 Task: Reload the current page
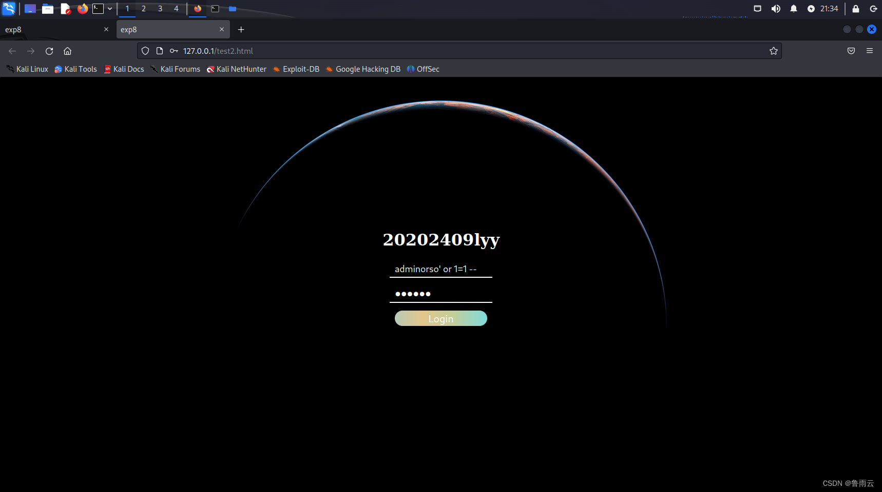point(49,51)
